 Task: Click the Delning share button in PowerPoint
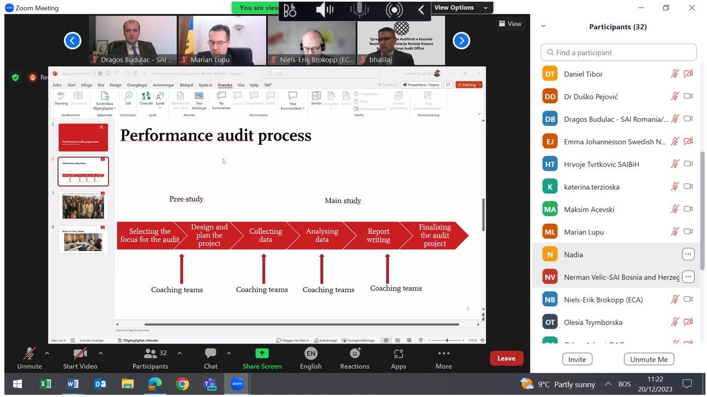(469, 85)
